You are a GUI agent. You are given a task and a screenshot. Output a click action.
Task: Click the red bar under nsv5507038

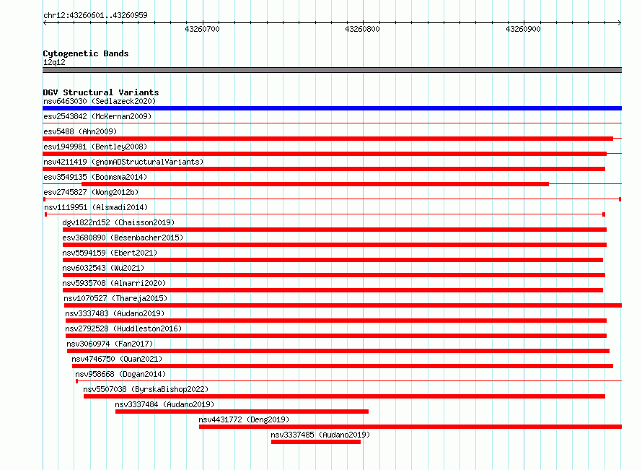(344, 396)
